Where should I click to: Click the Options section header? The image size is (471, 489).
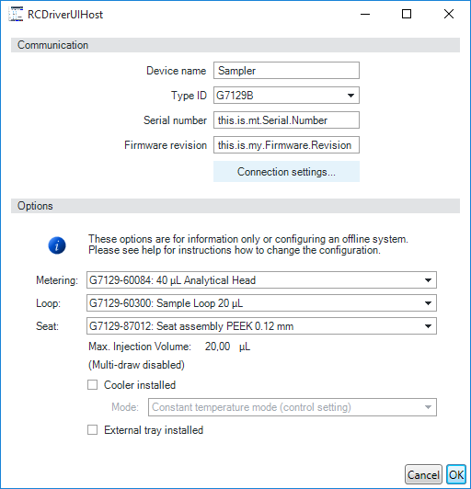(235, 206)
